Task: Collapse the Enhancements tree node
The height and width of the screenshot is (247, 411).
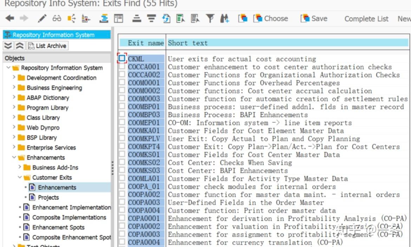Action: (14, 157)
